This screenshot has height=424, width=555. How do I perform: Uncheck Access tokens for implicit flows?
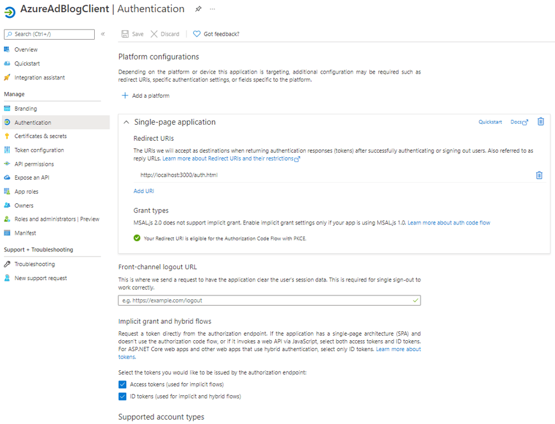coord(122,384)
